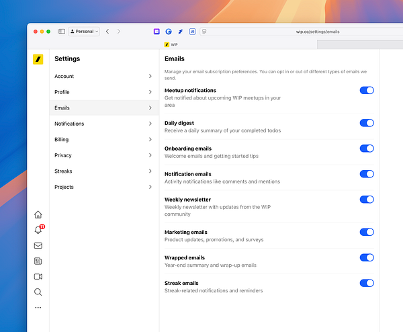Image resolution: width=403 pixels, height=332 pixels.
Task: Open Privacy settings section
Action: pos(104,155)
